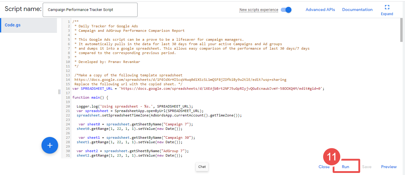Run the script

click(345, 167)
